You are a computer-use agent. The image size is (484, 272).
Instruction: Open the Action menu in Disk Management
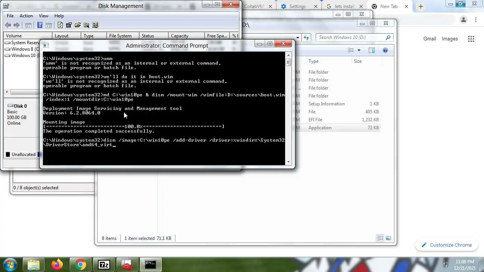[26, 16]
